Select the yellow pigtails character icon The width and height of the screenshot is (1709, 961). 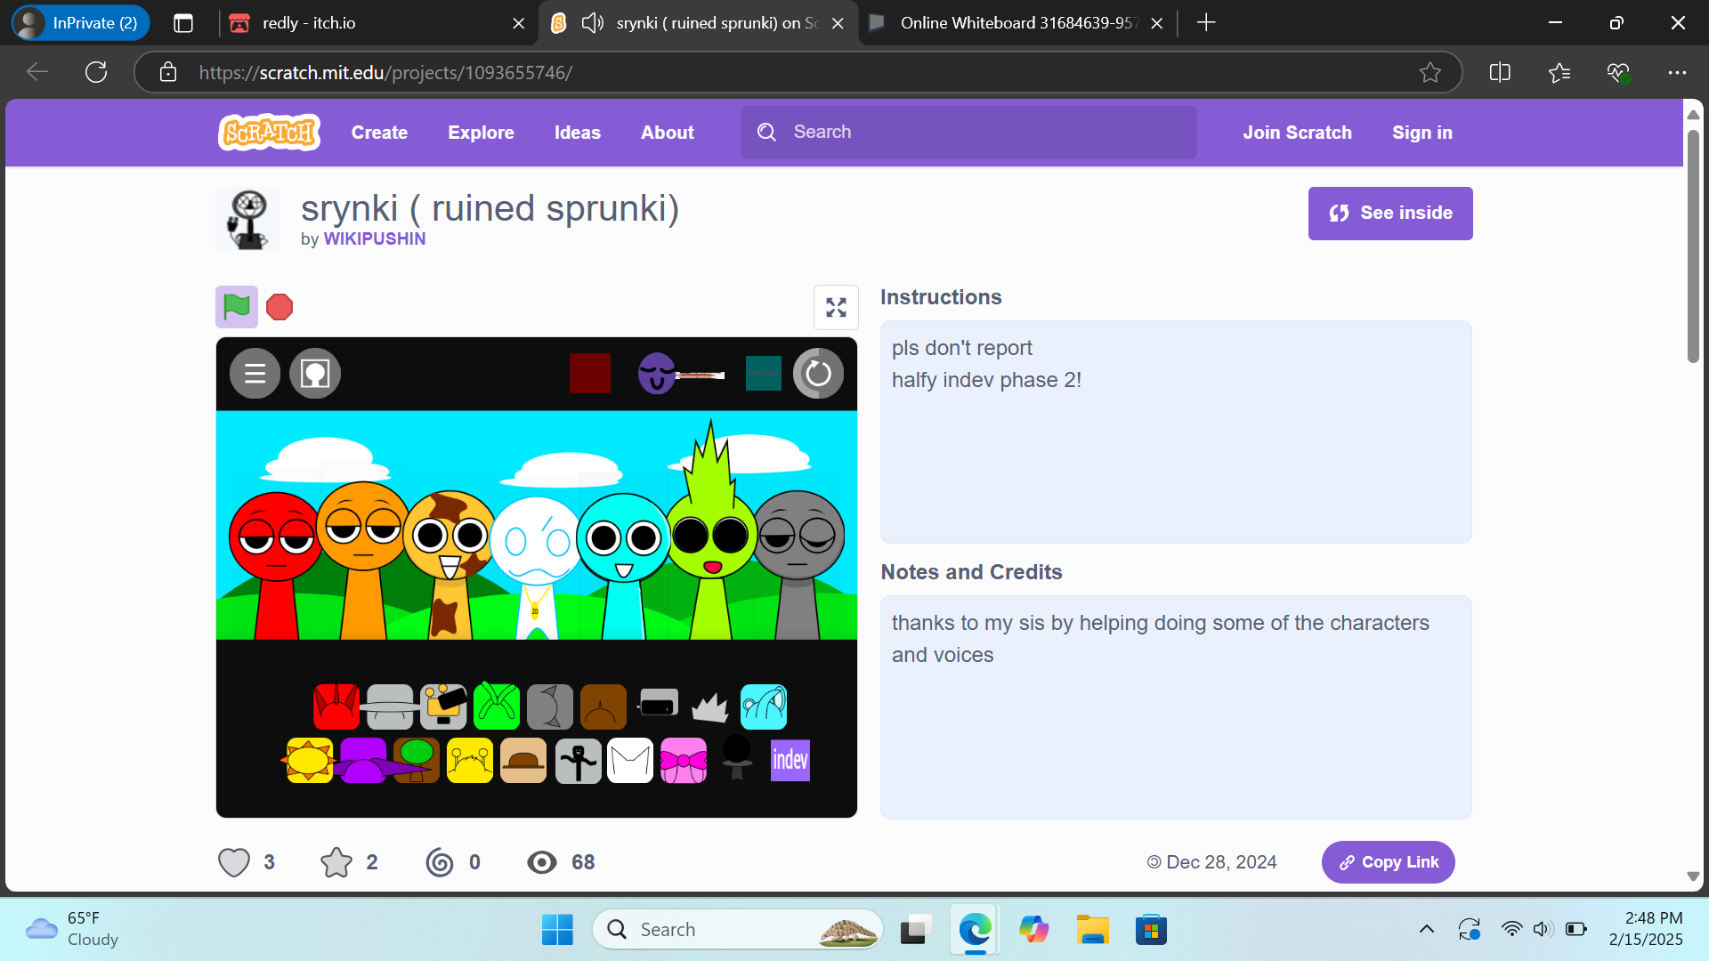click(x=470, y=760)
